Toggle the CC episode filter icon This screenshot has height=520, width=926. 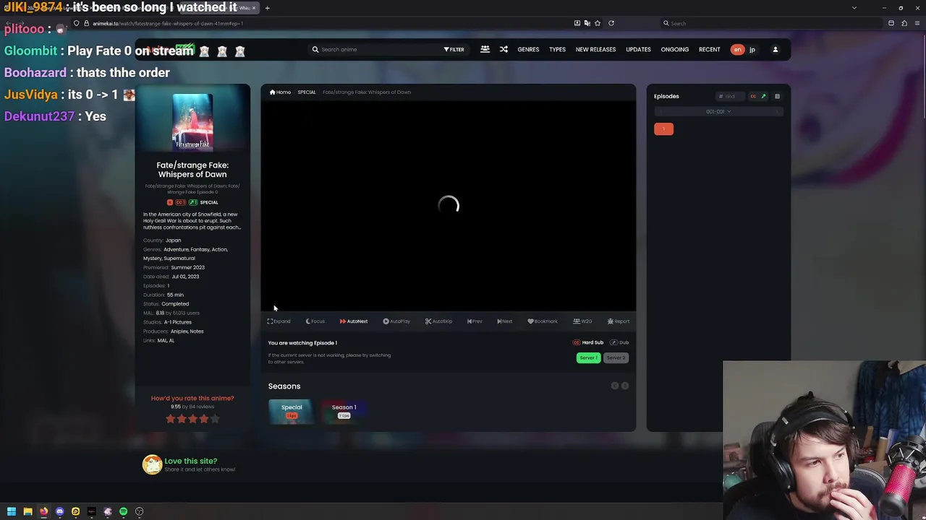point(753,96)
